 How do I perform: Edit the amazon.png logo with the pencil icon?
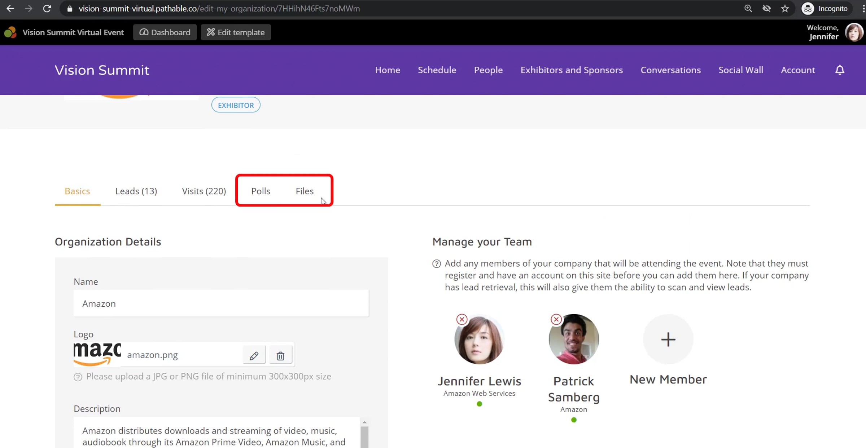[254, 356]
